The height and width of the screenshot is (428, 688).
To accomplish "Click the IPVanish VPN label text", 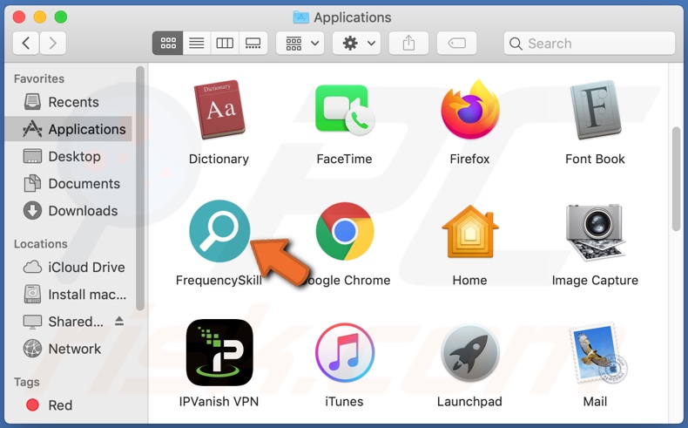I will (219, 401).
